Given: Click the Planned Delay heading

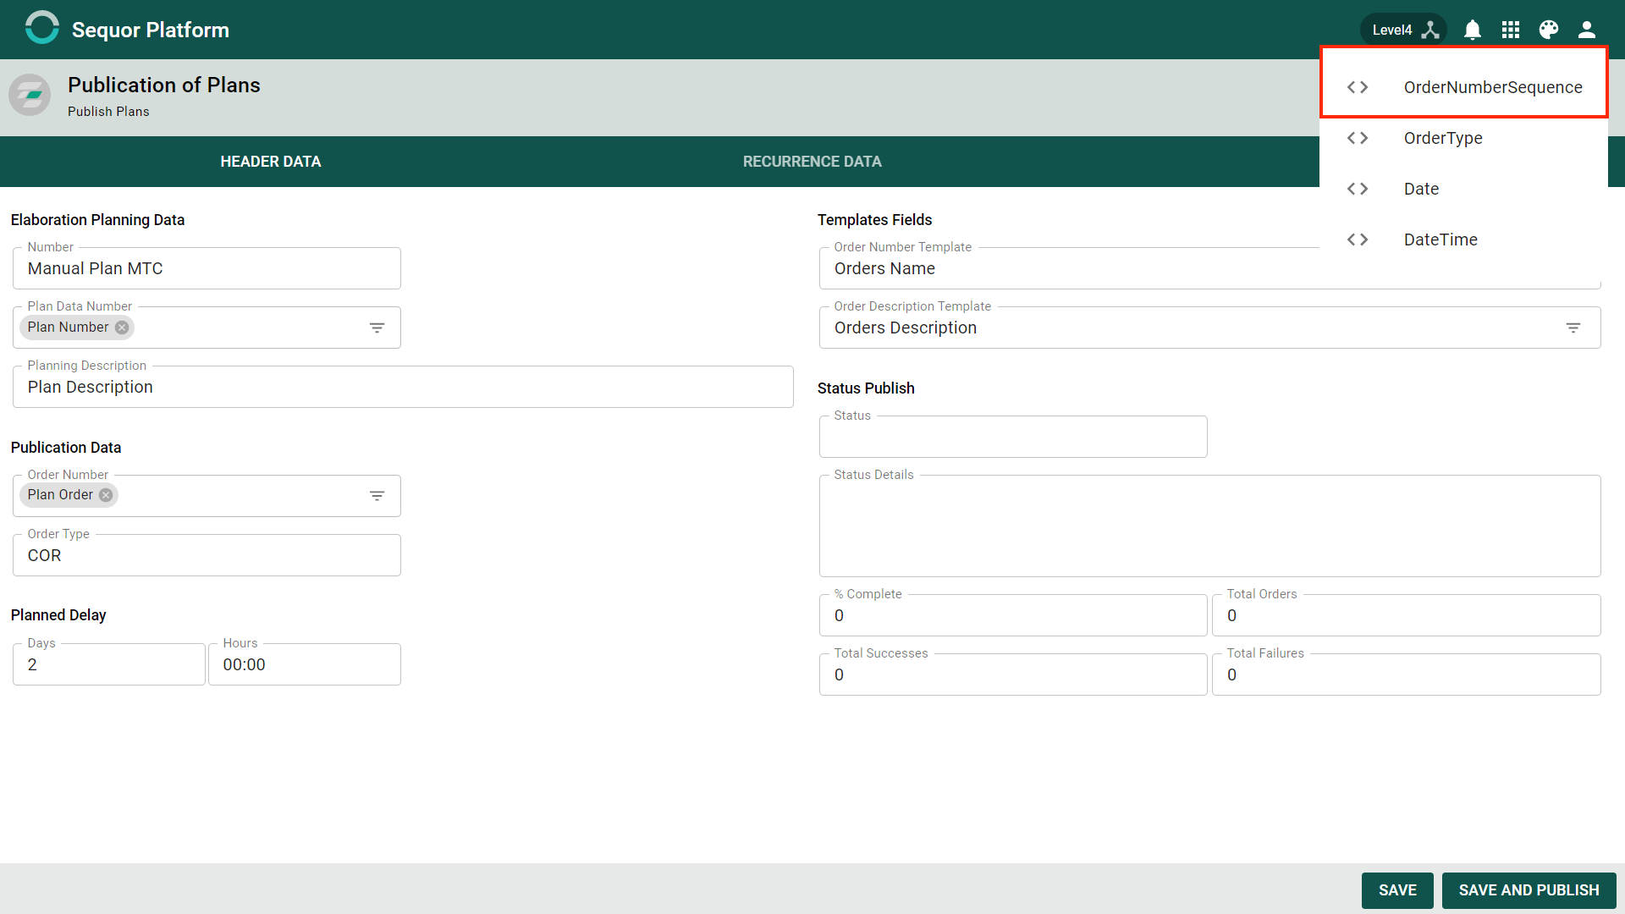Looking at the screenshot, I should (x=58, y=615).
